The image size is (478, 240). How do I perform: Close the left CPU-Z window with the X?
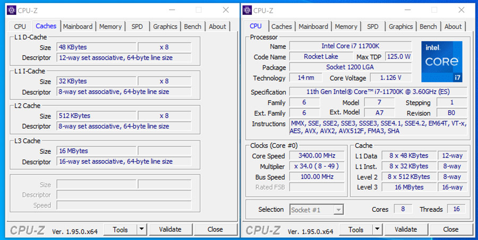point(226,10)
